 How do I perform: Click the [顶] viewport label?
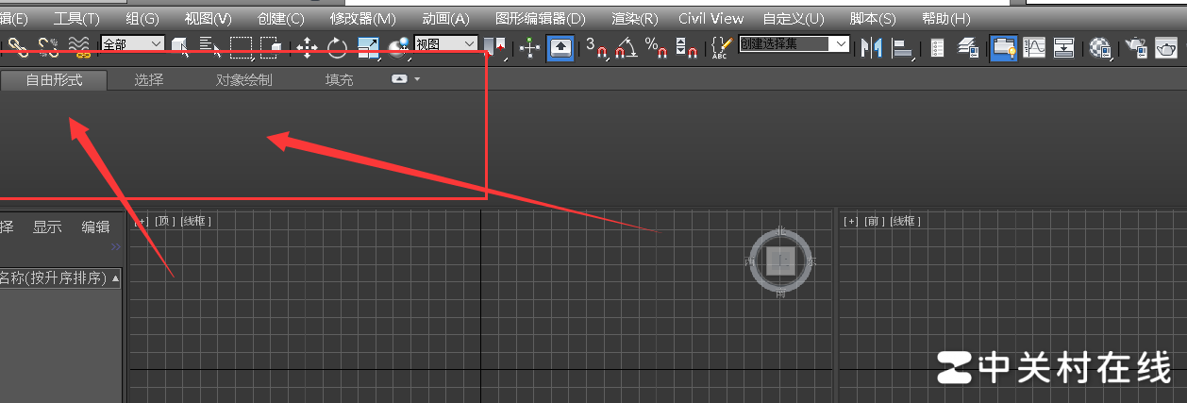(165, 221)
